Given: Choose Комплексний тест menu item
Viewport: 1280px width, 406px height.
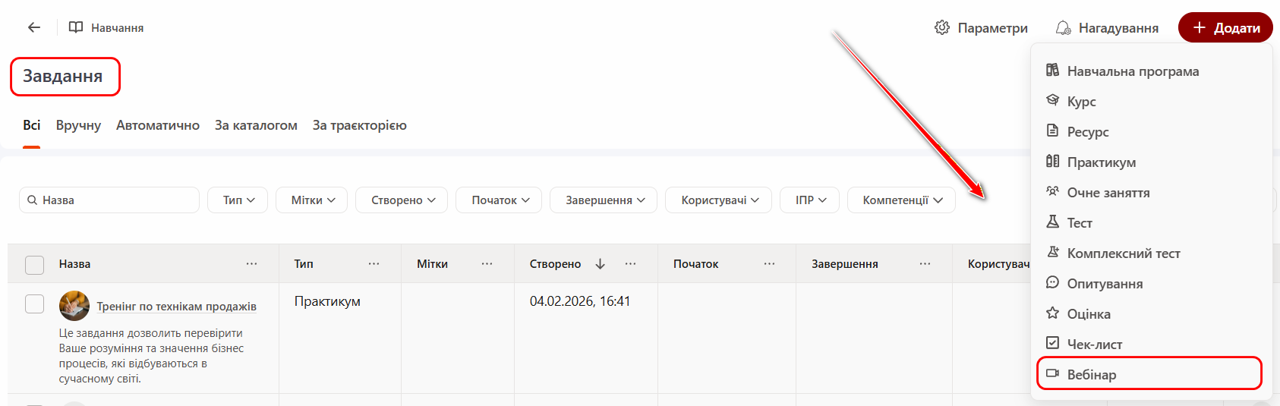Looking at the screenshot, I should point(1123,253).
